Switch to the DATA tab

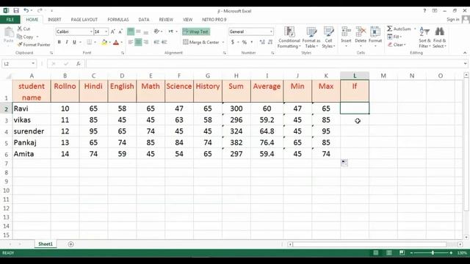pyautogui.click(x=144, y=20)
